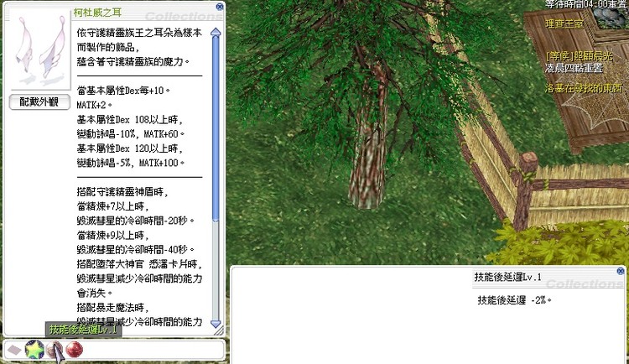Open the 洛基在尋找的東西 quest entry
The height and width of the screenshot is (364, 629).
click(x=584, y=88)
